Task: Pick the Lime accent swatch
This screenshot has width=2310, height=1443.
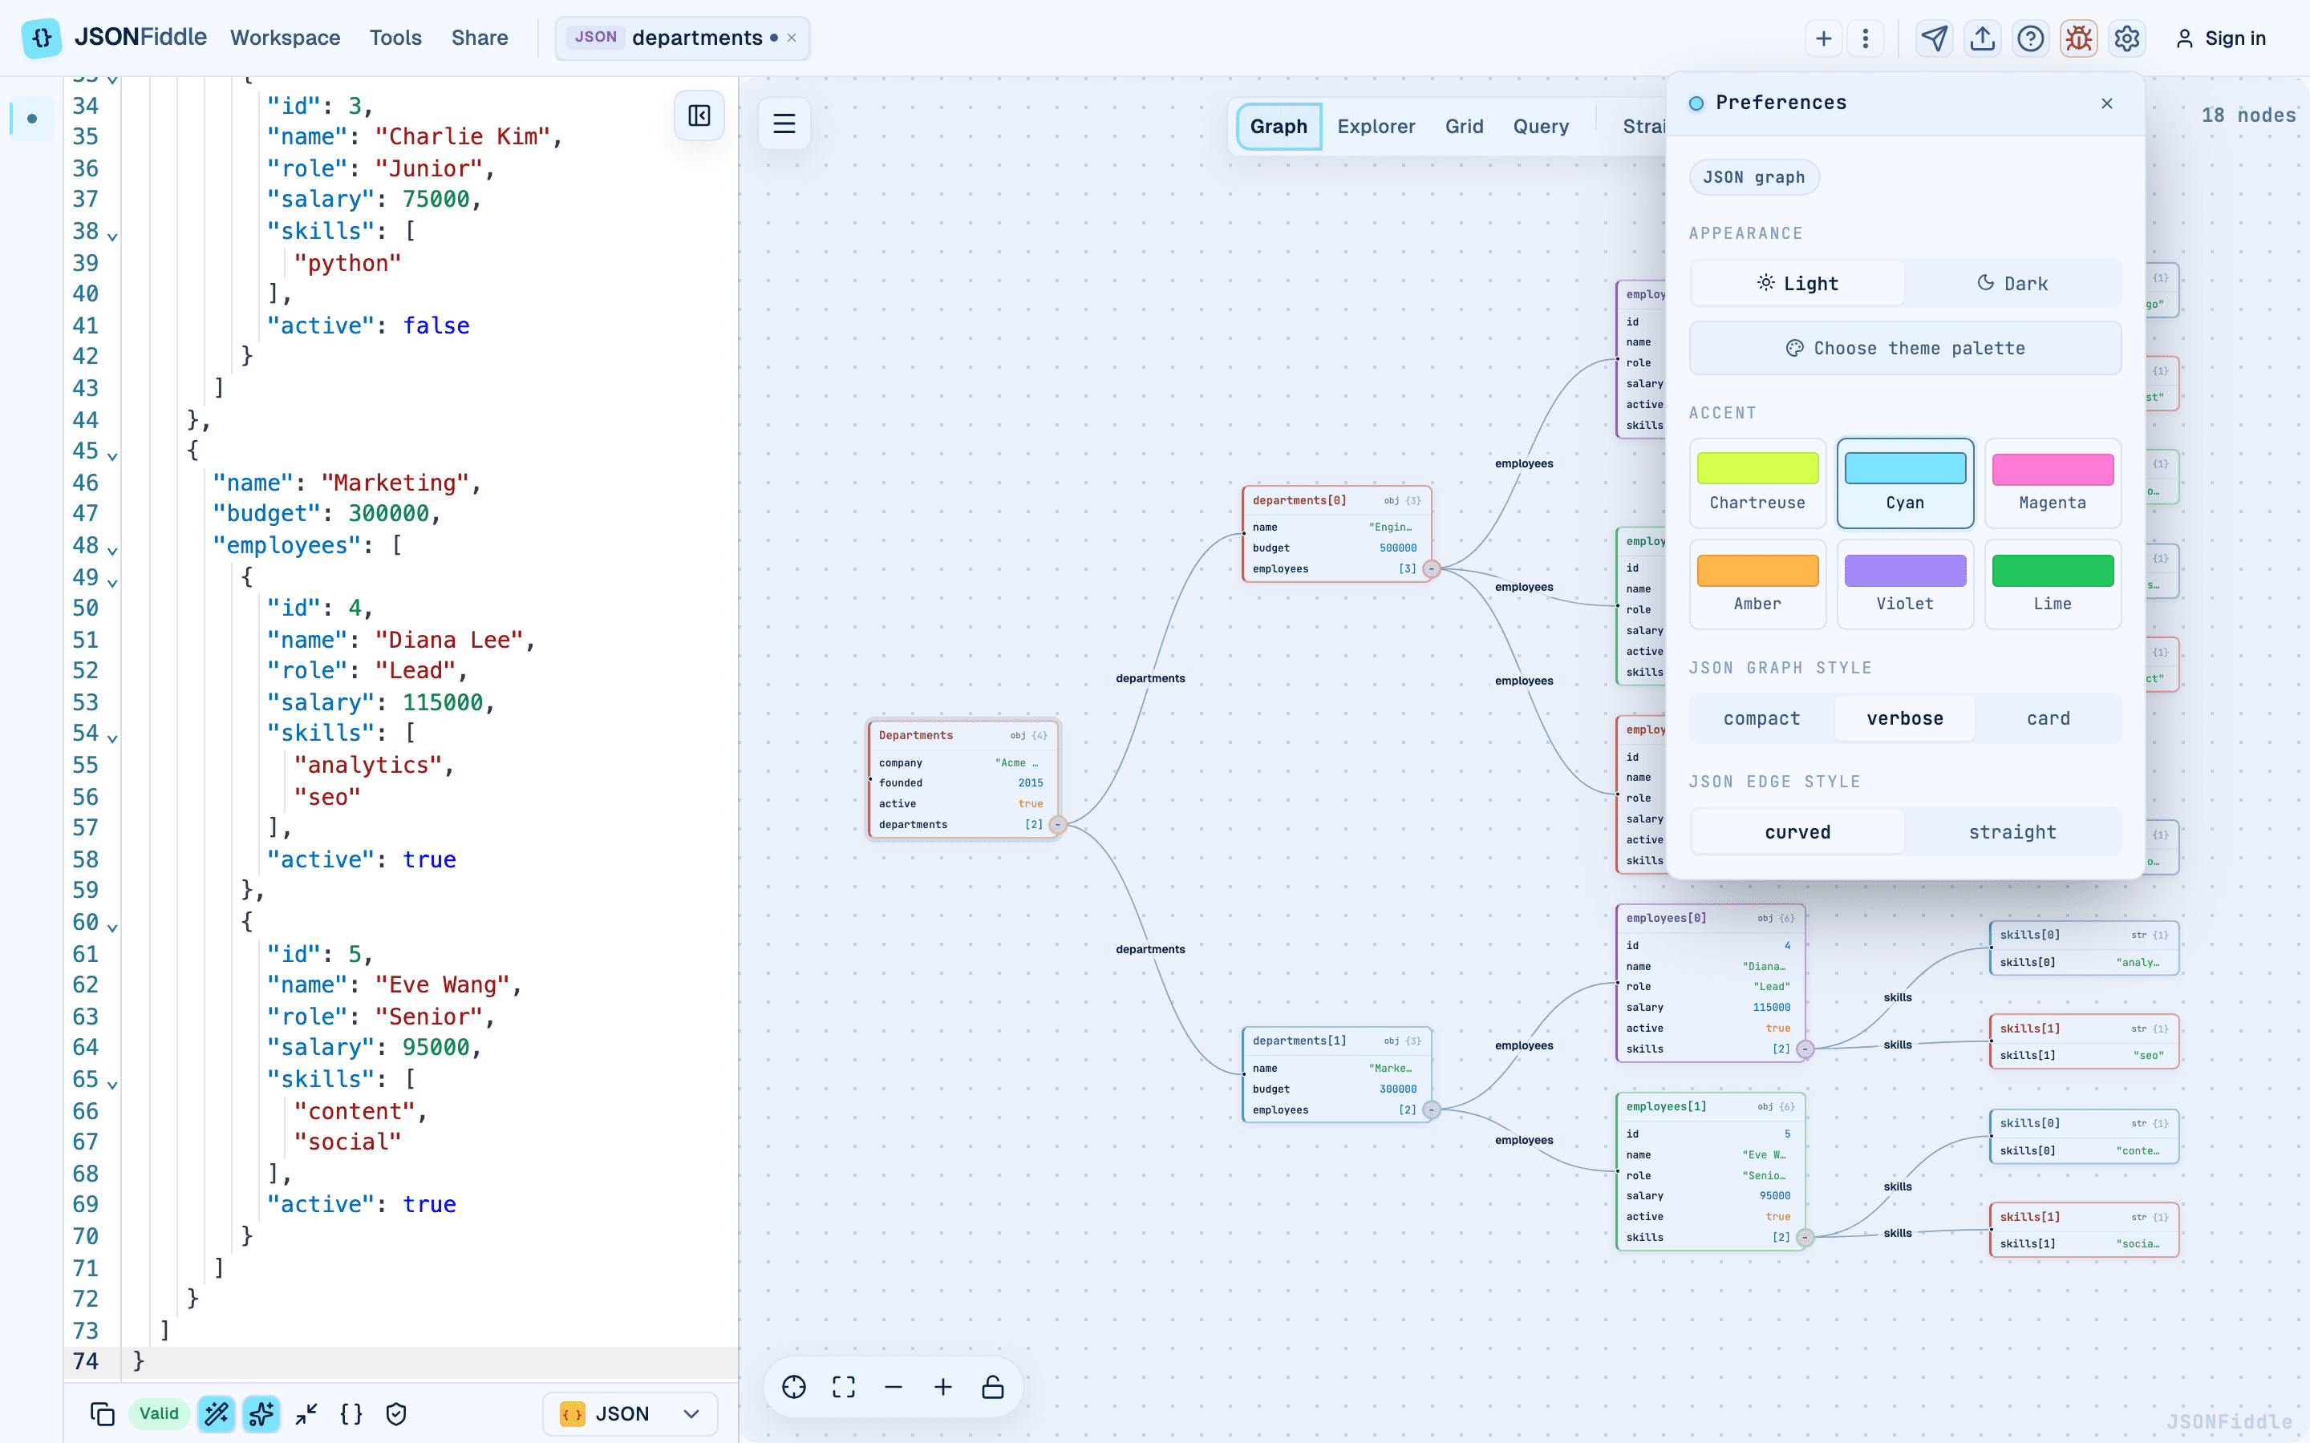Action: (2053, 584)
